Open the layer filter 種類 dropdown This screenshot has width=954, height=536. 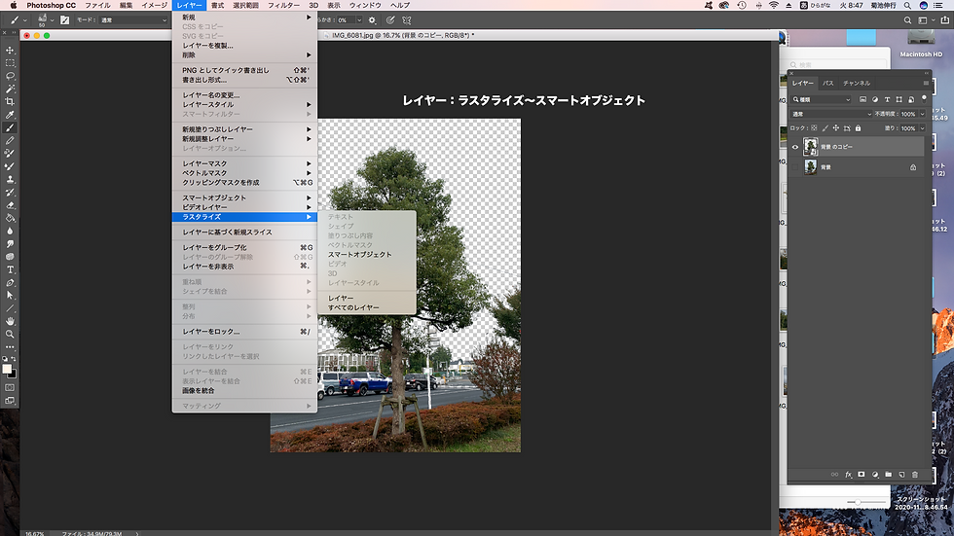822,99
